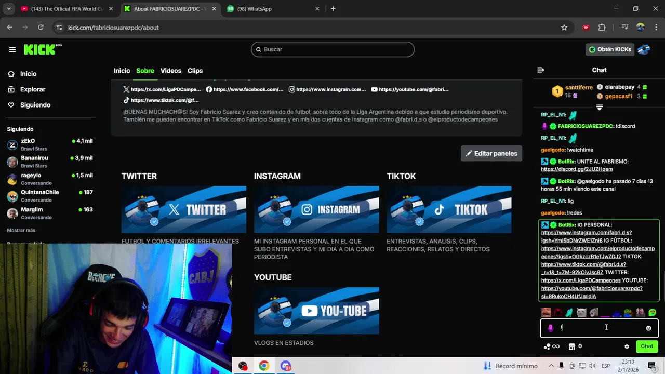
Task: Open the TikTok link in bio
Action: point(161,100)
